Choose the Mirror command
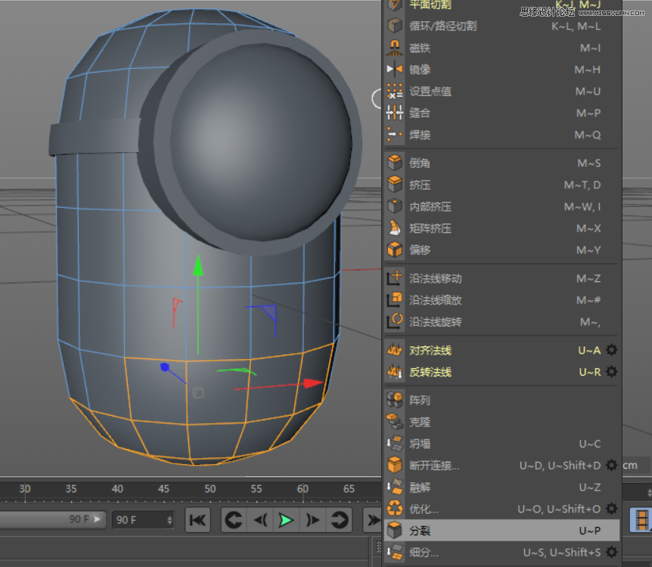Viewport: 652px width, 567px height. click(421, 69)
